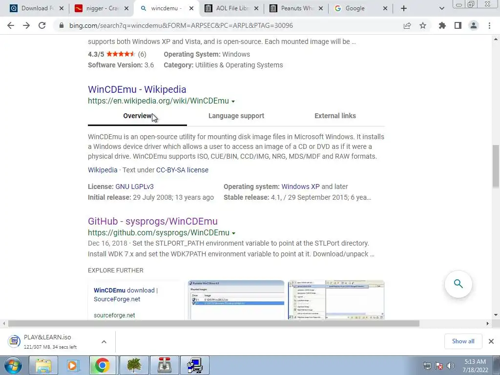
Task: Open WinCDEmu download SourceForge.net link
Action: click(x=125, y=294)
